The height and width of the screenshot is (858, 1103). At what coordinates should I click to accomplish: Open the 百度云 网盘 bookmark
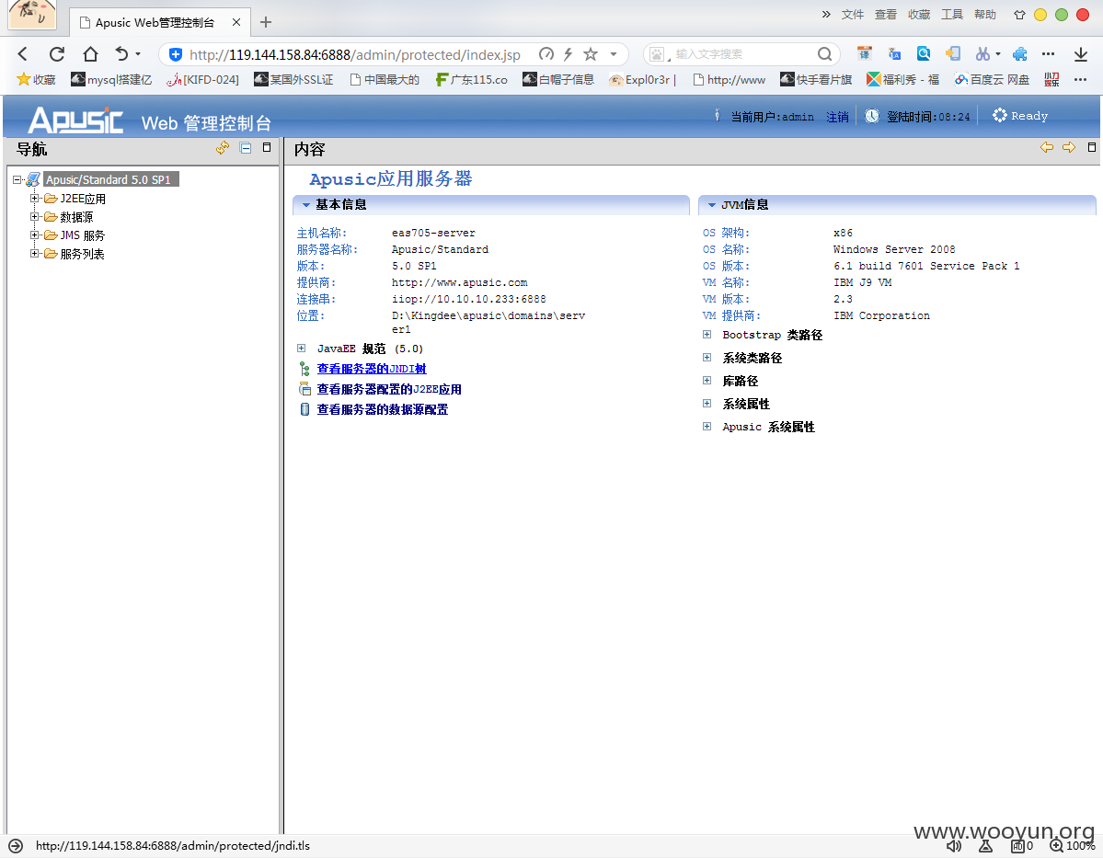(991, 79)
